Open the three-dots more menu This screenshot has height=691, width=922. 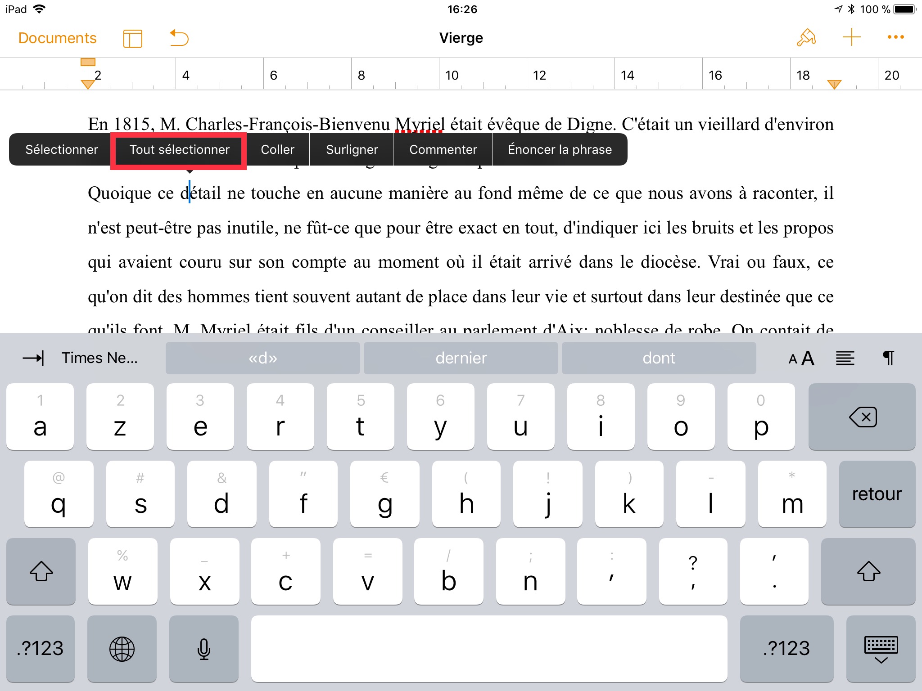point(895,37)
